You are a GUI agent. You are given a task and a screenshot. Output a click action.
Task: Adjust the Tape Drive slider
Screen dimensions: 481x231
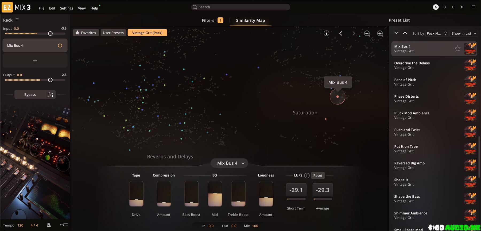(136, 194)
